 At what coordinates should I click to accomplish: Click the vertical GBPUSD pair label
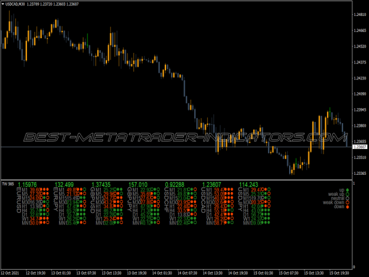click(x=93, y=200)
